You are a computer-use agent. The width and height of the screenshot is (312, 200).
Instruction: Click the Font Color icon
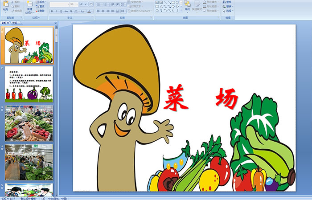click(90, 11)
